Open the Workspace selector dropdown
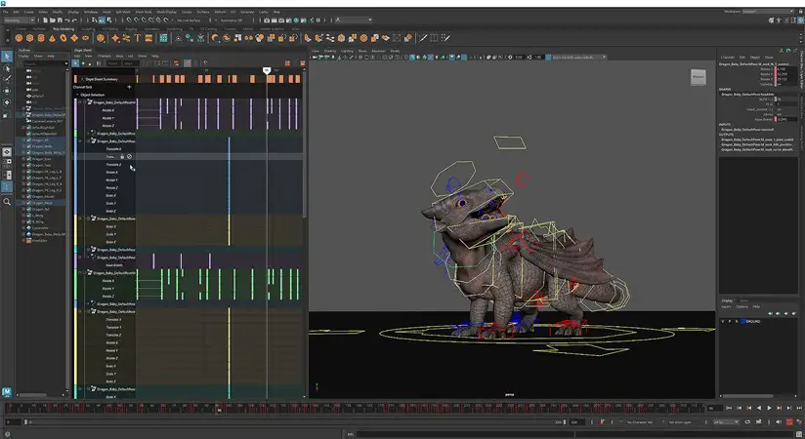 click(768, 12)
